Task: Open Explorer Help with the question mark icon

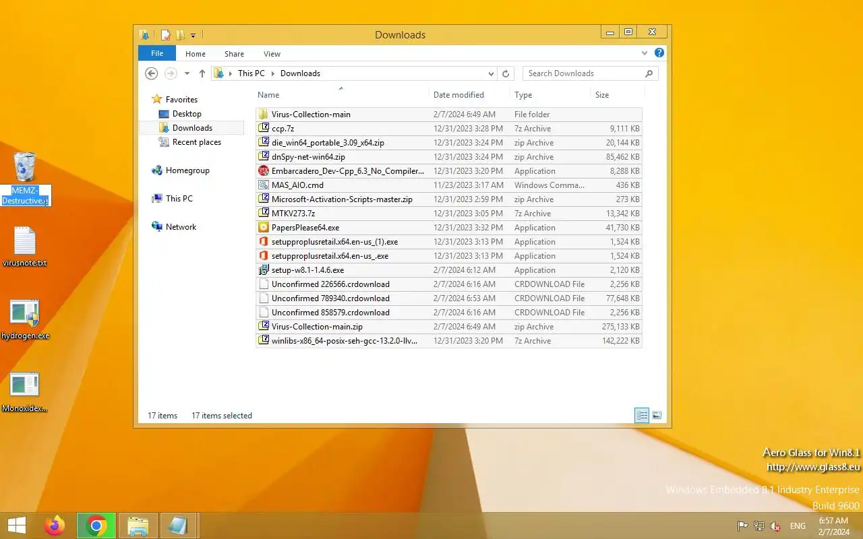Action: coord(659,53)
